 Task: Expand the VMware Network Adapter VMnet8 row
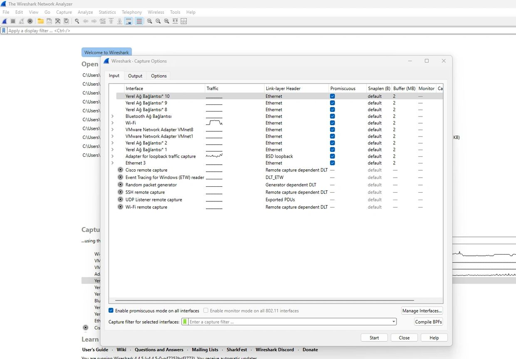(112, 130)
